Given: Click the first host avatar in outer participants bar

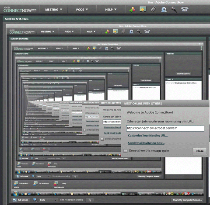Looking at the screenshot, I should [16, 183].
